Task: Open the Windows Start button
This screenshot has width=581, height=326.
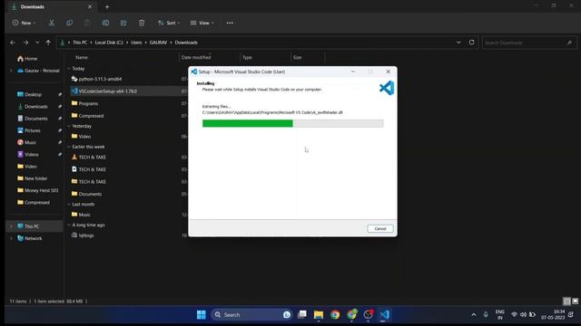Action: tap(202, 314)
